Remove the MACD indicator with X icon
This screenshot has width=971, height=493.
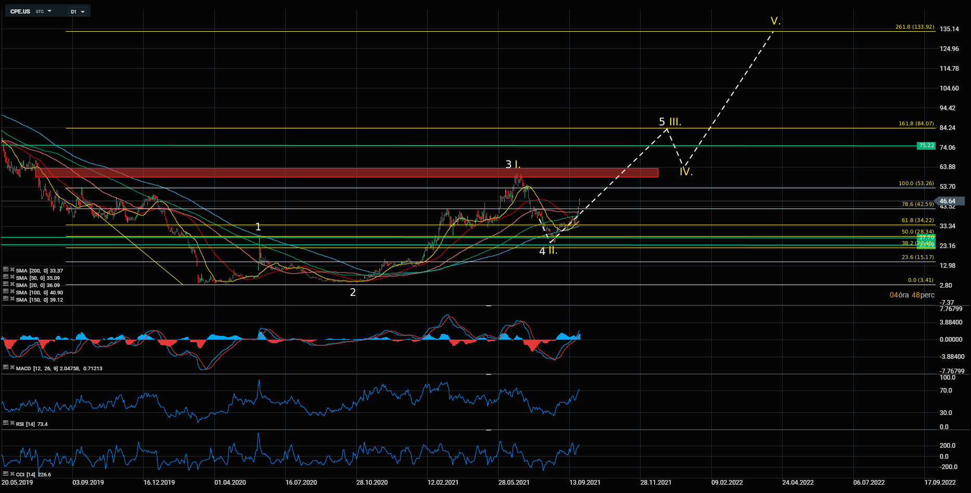12,367
